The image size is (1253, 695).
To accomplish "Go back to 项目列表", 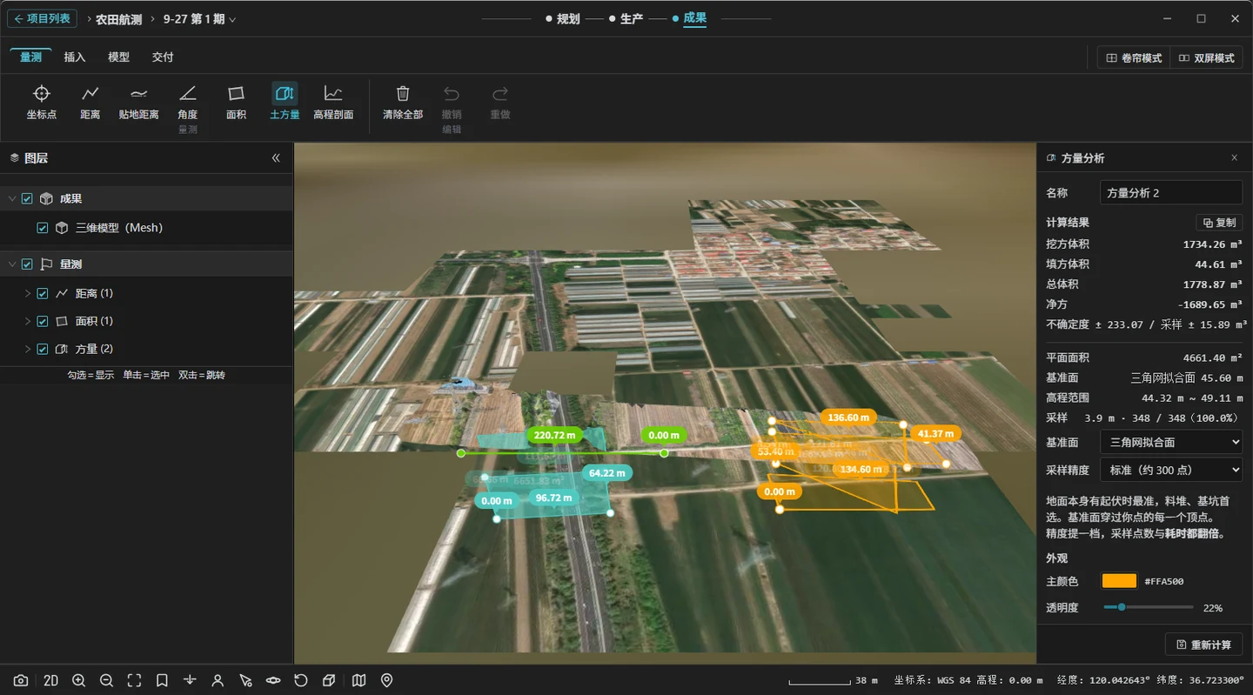I will click(x=44, y=18).
